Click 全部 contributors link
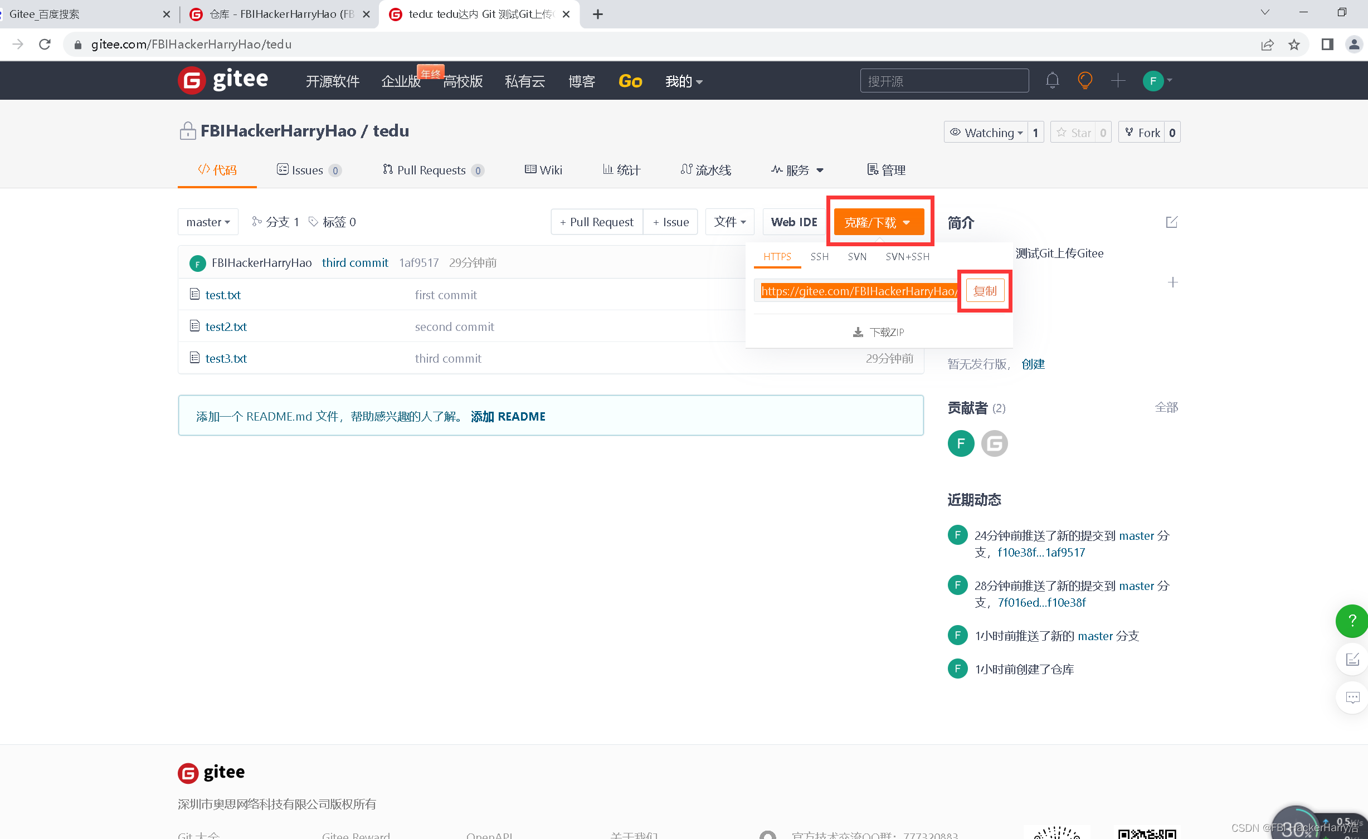 pyautogui.click(x=1166, y=407)
